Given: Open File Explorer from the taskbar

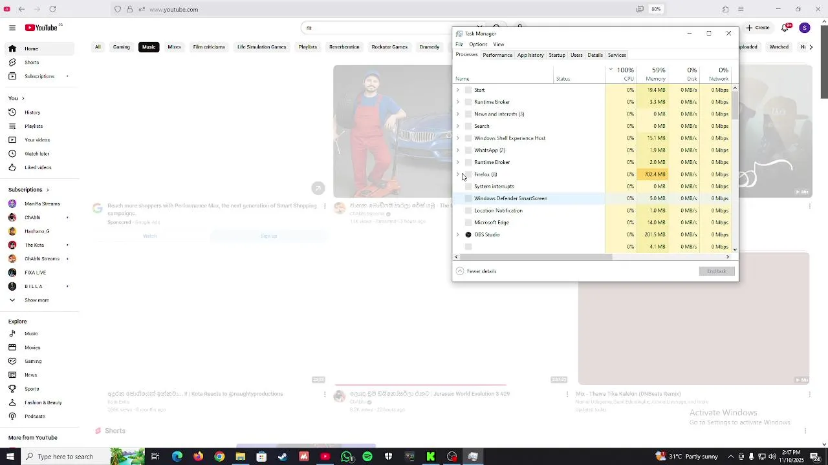Looking at the screenshot, I should (x=240, y=457).
